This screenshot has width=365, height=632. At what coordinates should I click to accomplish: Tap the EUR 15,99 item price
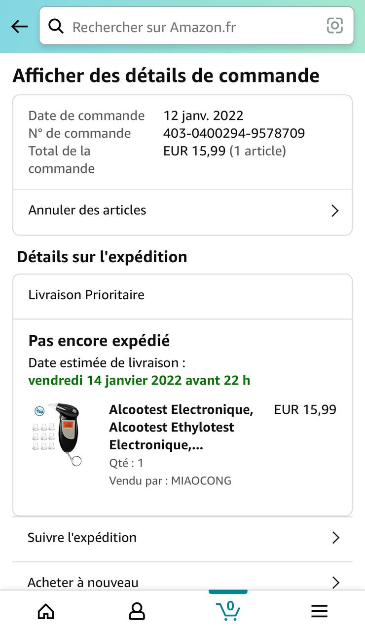pyautogui.click(x=305, y=409)
